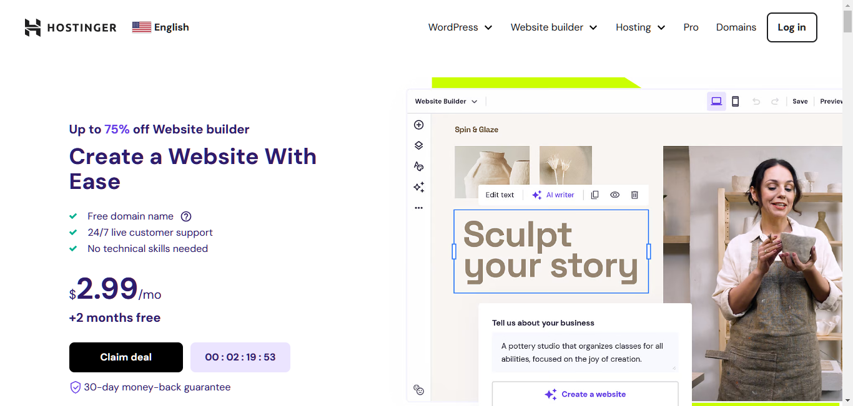Click the undo arrow in builder toolbar
Viewport: 853px width, 406px height.
[756, 102]
